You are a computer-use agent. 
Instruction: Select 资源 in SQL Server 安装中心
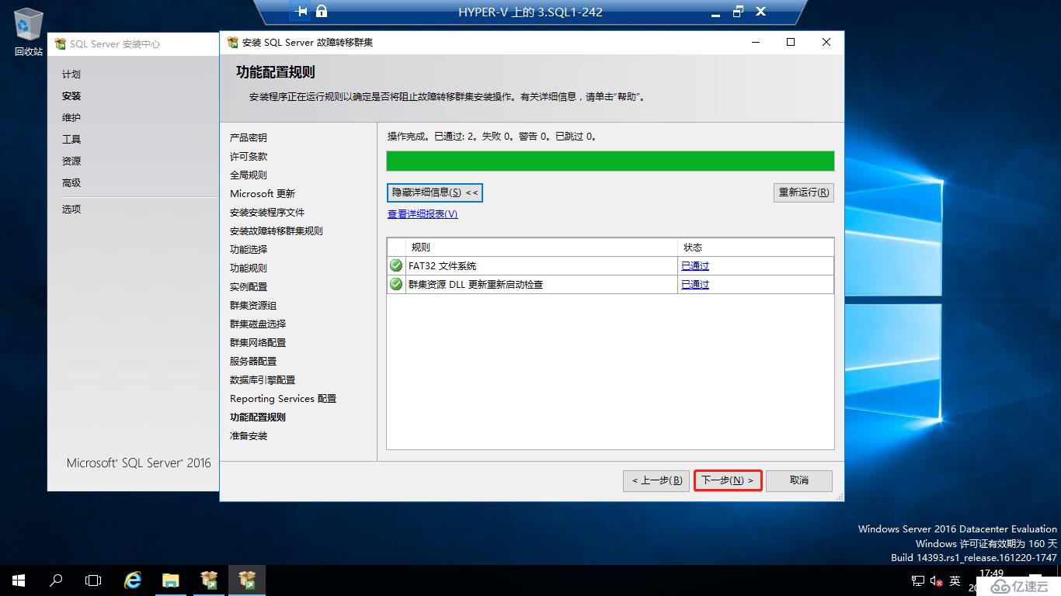pyautogui.click(x=71, y=161)
